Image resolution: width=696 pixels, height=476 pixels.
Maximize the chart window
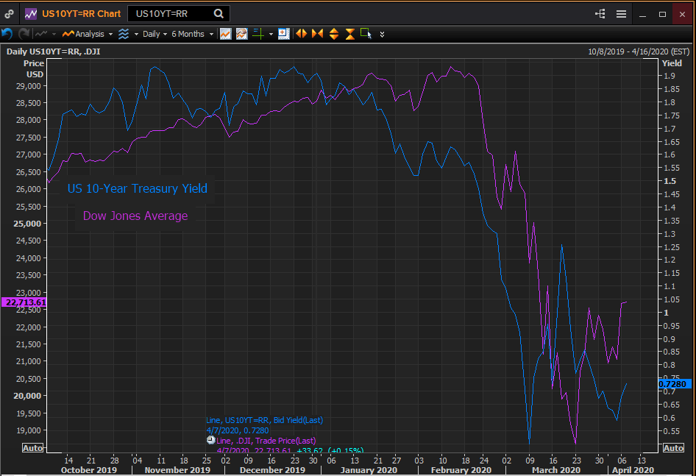tap(662, 14)
